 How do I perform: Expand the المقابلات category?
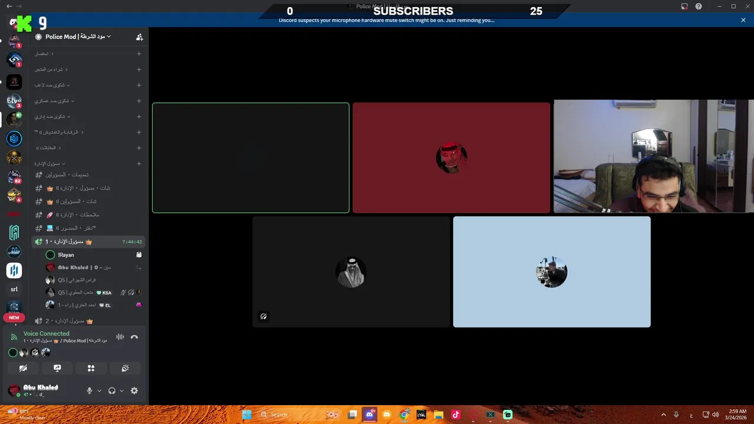48,148
